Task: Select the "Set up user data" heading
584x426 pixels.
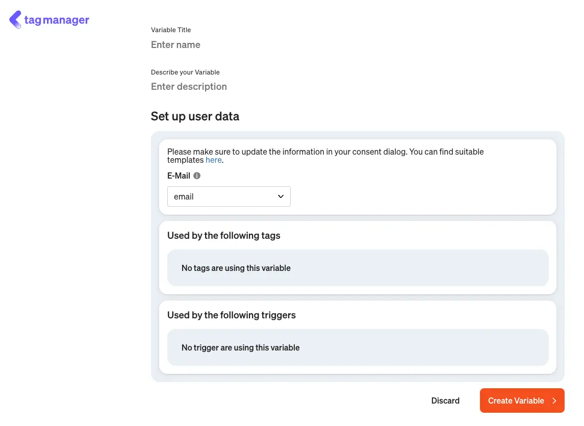Action: pyautogui.click(x=195, y=116)
